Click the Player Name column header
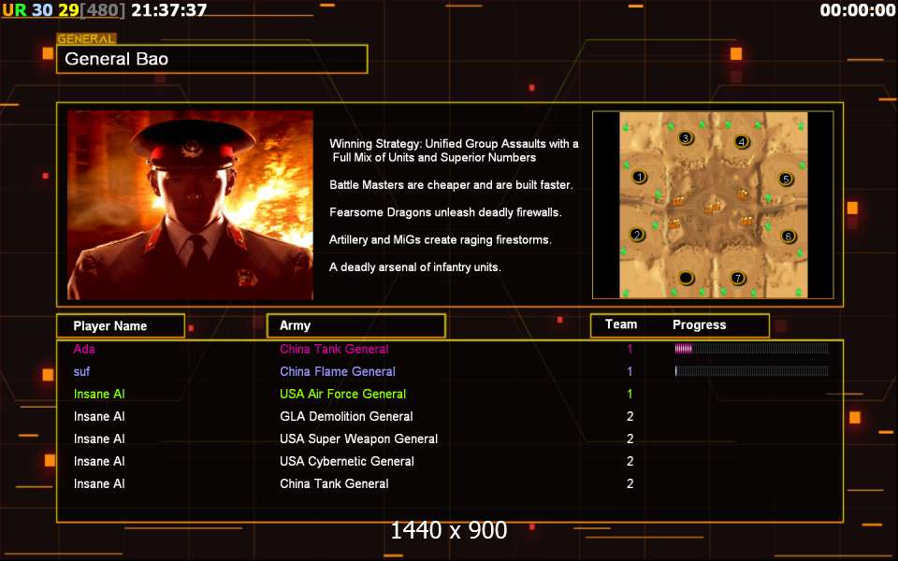This screenshot has width=898, height=561. [x=121, y=325]
